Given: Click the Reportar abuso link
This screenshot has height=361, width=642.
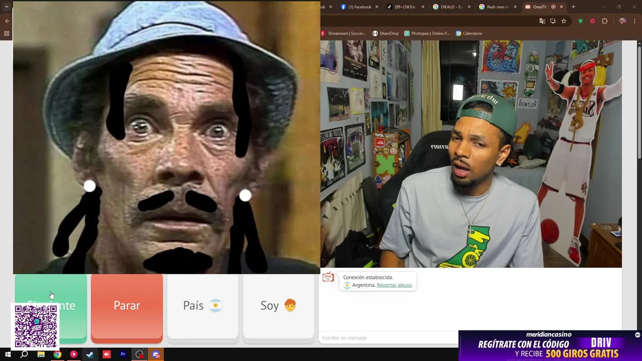Looking at the screenshot, I should click(x=394, y=285).
